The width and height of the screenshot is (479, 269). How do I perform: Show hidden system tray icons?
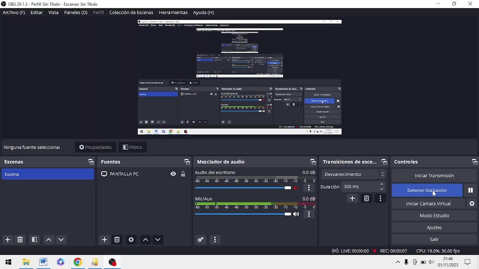(x=398, y=262)
